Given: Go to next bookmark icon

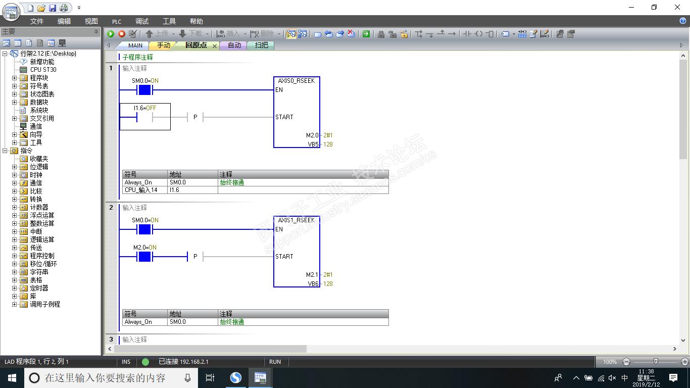Looking at the screenshot, I should (x=340, y=34).
